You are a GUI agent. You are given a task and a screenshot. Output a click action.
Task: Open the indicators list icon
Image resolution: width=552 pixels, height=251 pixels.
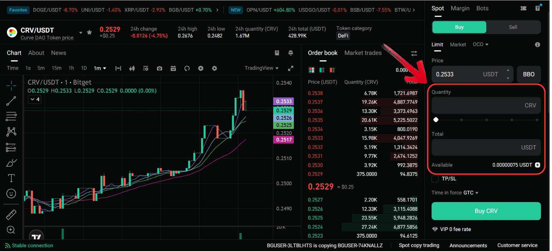point(146,69)
